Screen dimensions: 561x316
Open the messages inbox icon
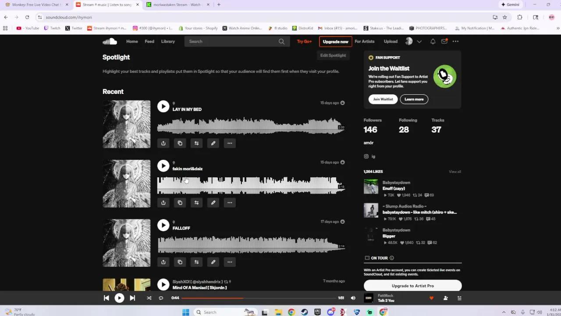pyautogui.click(x=444, y=41)
